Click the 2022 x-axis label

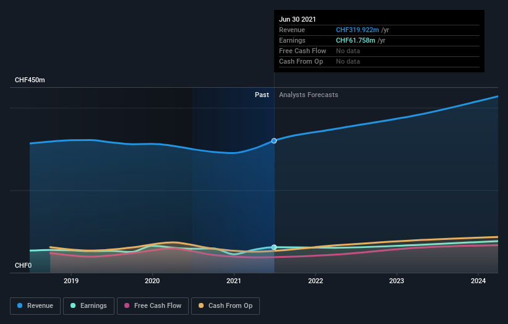coord(315,281)
